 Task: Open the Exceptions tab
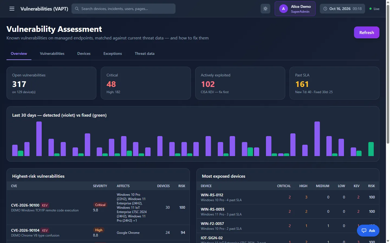(x=113, y=53)
